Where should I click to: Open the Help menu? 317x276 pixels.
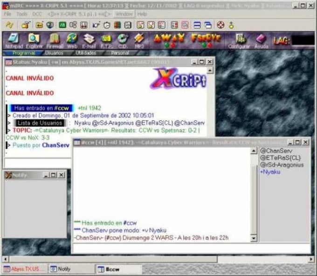pos(142,14)
